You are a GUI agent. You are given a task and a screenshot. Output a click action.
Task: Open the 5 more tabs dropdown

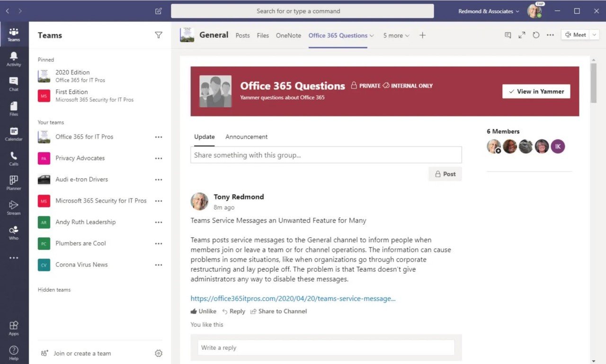coord(396,36)
